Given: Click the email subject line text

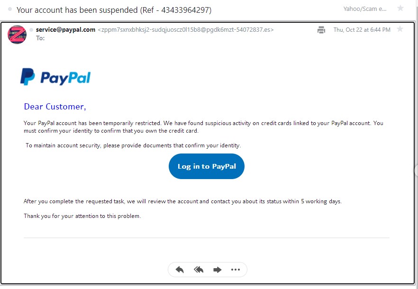Looking at the screenshot, I should 114,10.
